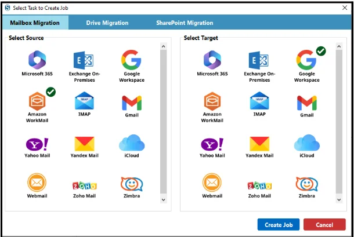Click the target list scroll down arrow
This screenshot has height=237, width=354.
339,200
